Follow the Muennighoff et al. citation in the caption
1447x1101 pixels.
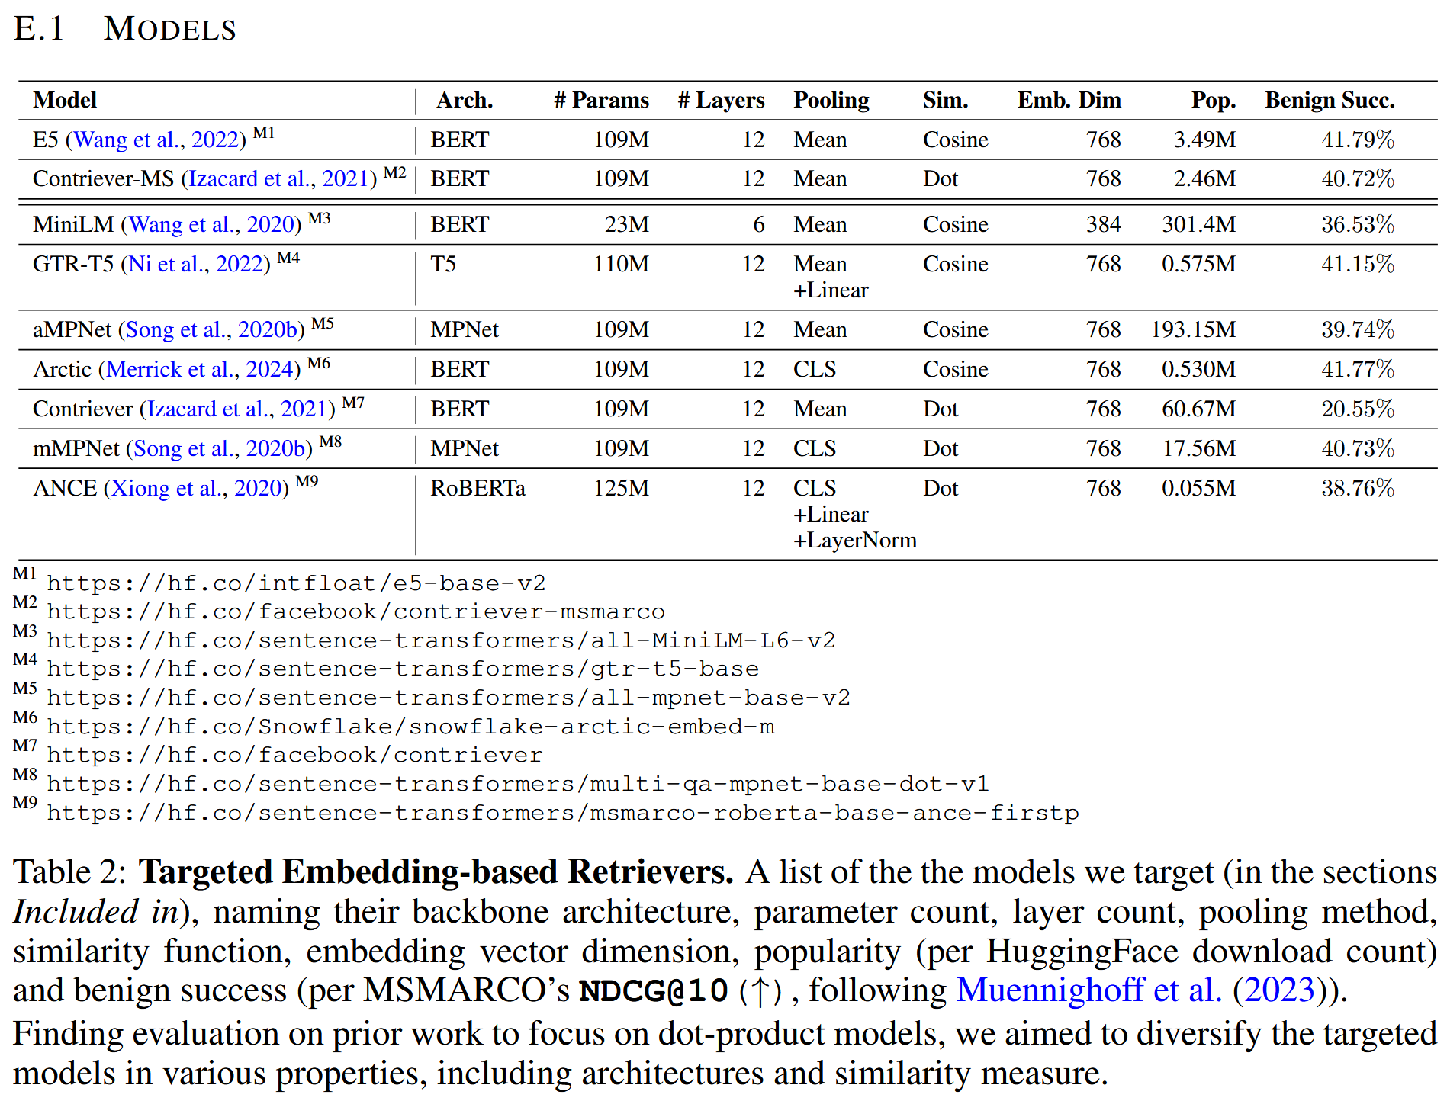(1089, 990)
